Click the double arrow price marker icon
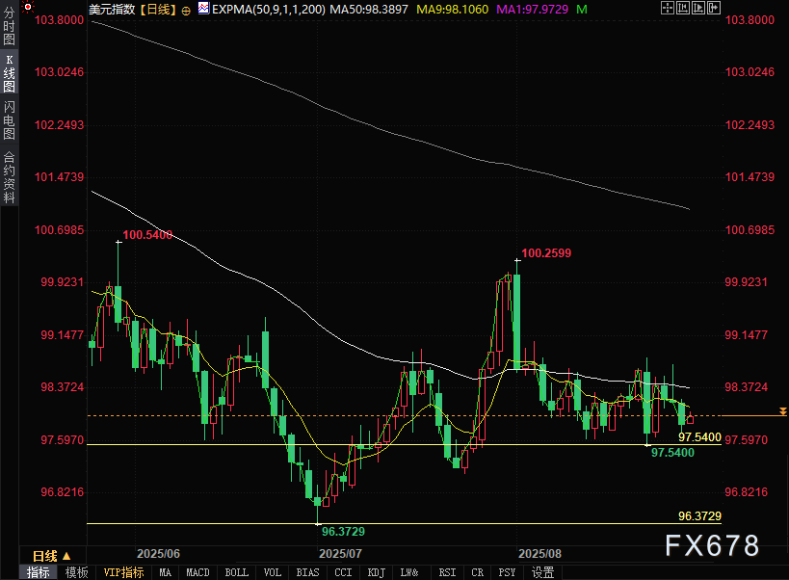The width and height of the screenshot is (789, 580). [x=783, y=411]
